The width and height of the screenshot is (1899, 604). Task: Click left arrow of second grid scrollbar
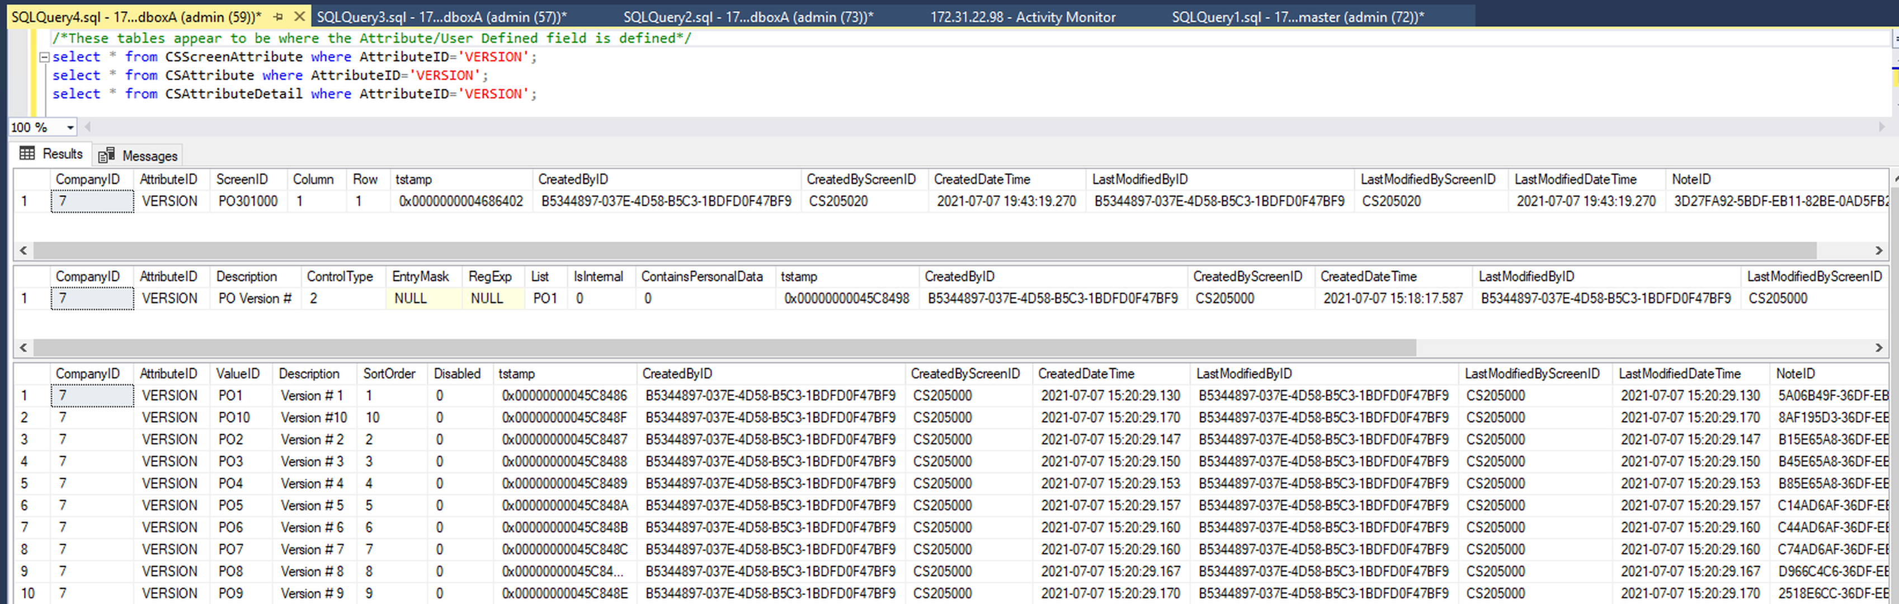23,347
